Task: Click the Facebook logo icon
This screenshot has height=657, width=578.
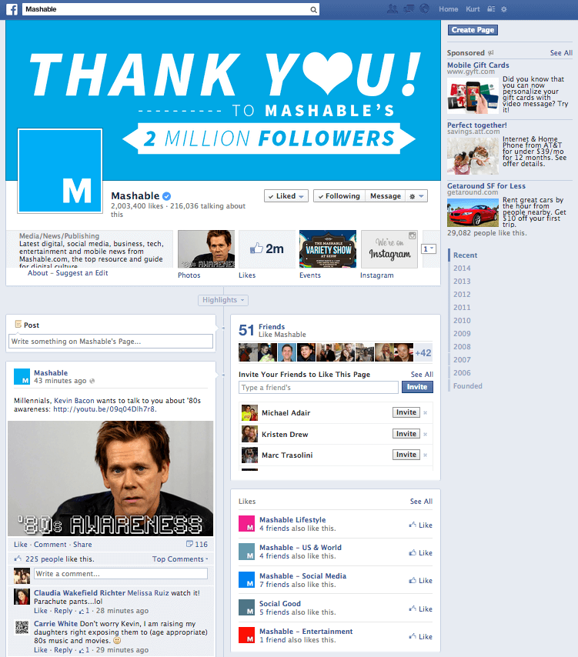Action: pyautogui.click(x=12, y=9)
